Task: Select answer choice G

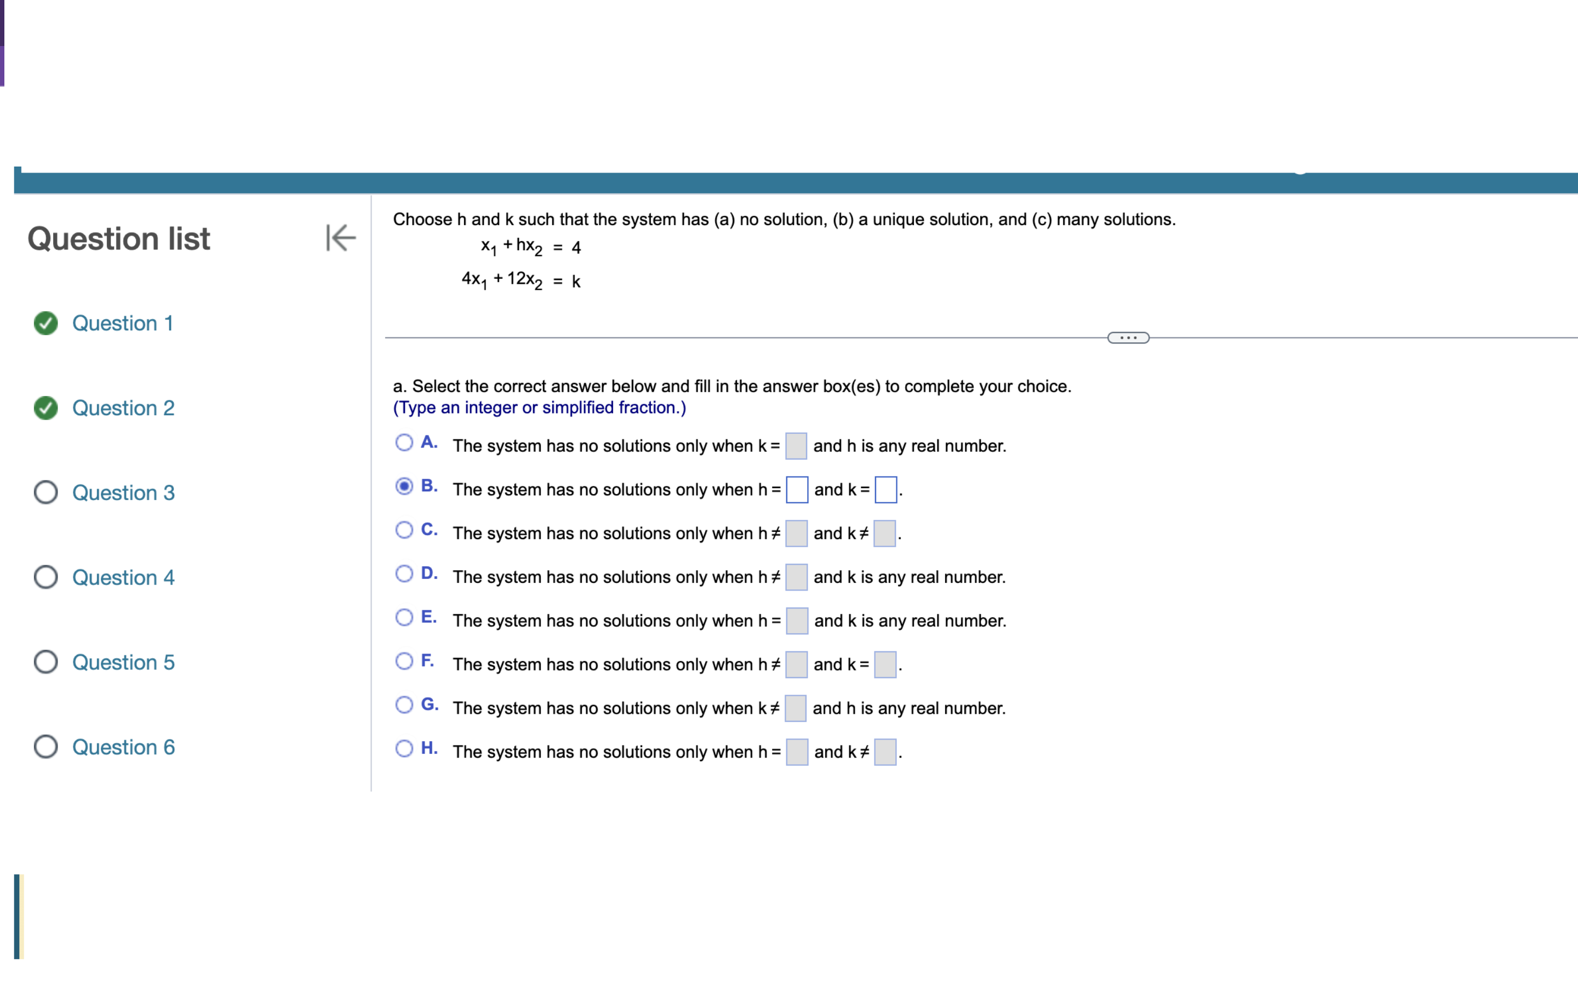Action: tap(404, 704)
